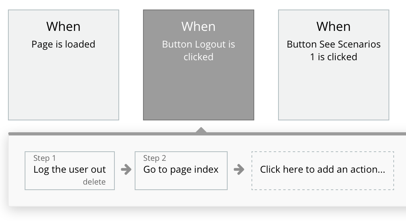
Task: Click the Step 1 label
Action: (44, 158)
